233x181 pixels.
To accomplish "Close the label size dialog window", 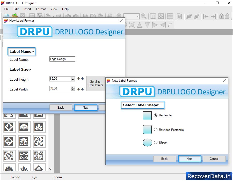I will tap(121, 21).
